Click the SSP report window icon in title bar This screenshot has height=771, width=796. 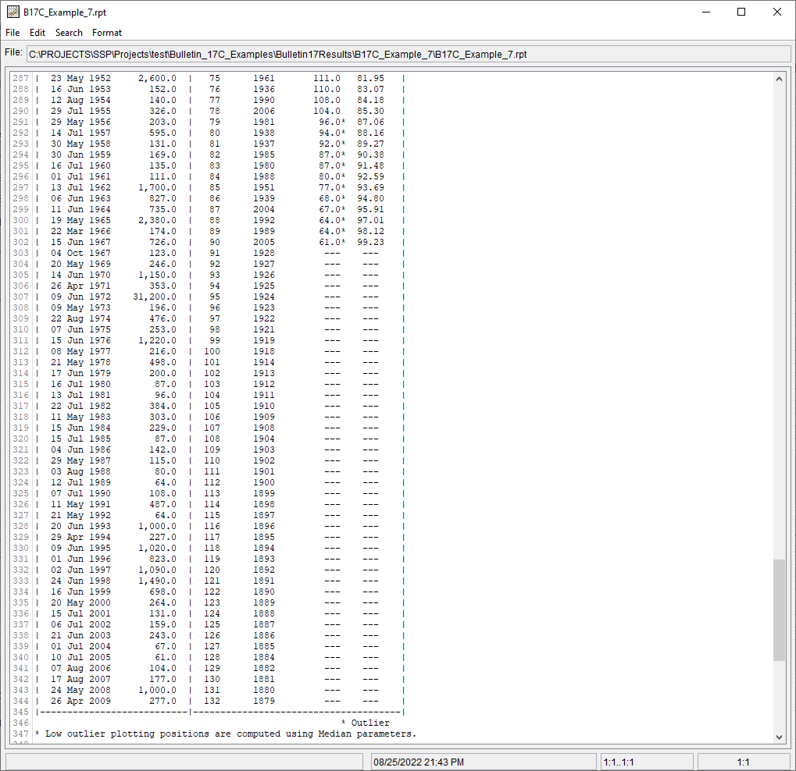[x=13, y=12]
